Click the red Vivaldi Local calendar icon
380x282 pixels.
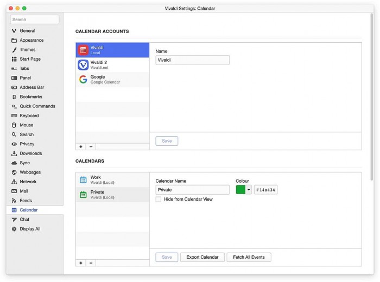click(83, 50)
